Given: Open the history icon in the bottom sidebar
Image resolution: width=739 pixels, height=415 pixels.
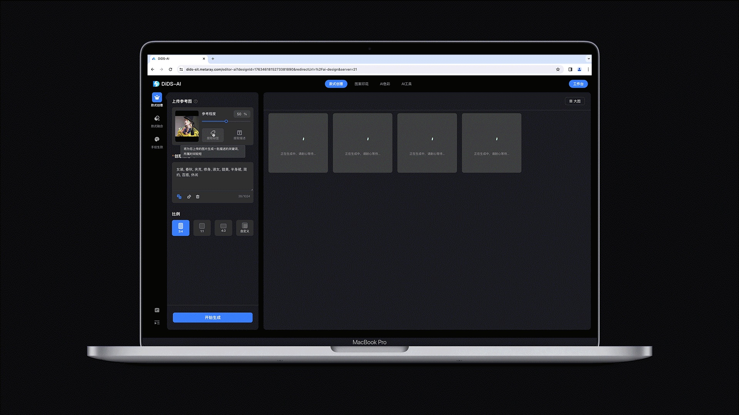Looking at the screenshot, I should click(x=157, y=310).
